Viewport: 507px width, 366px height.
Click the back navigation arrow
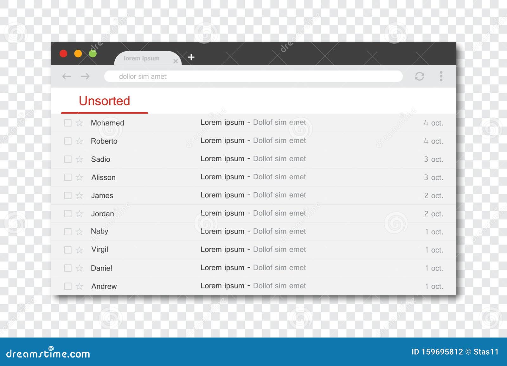point(67,77)
